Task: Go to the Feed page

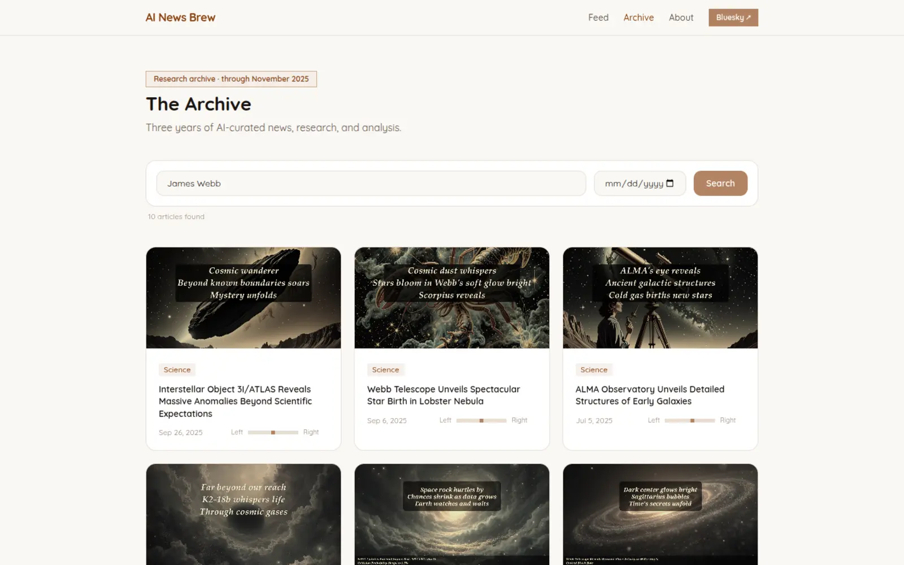Action: [598, 18]
